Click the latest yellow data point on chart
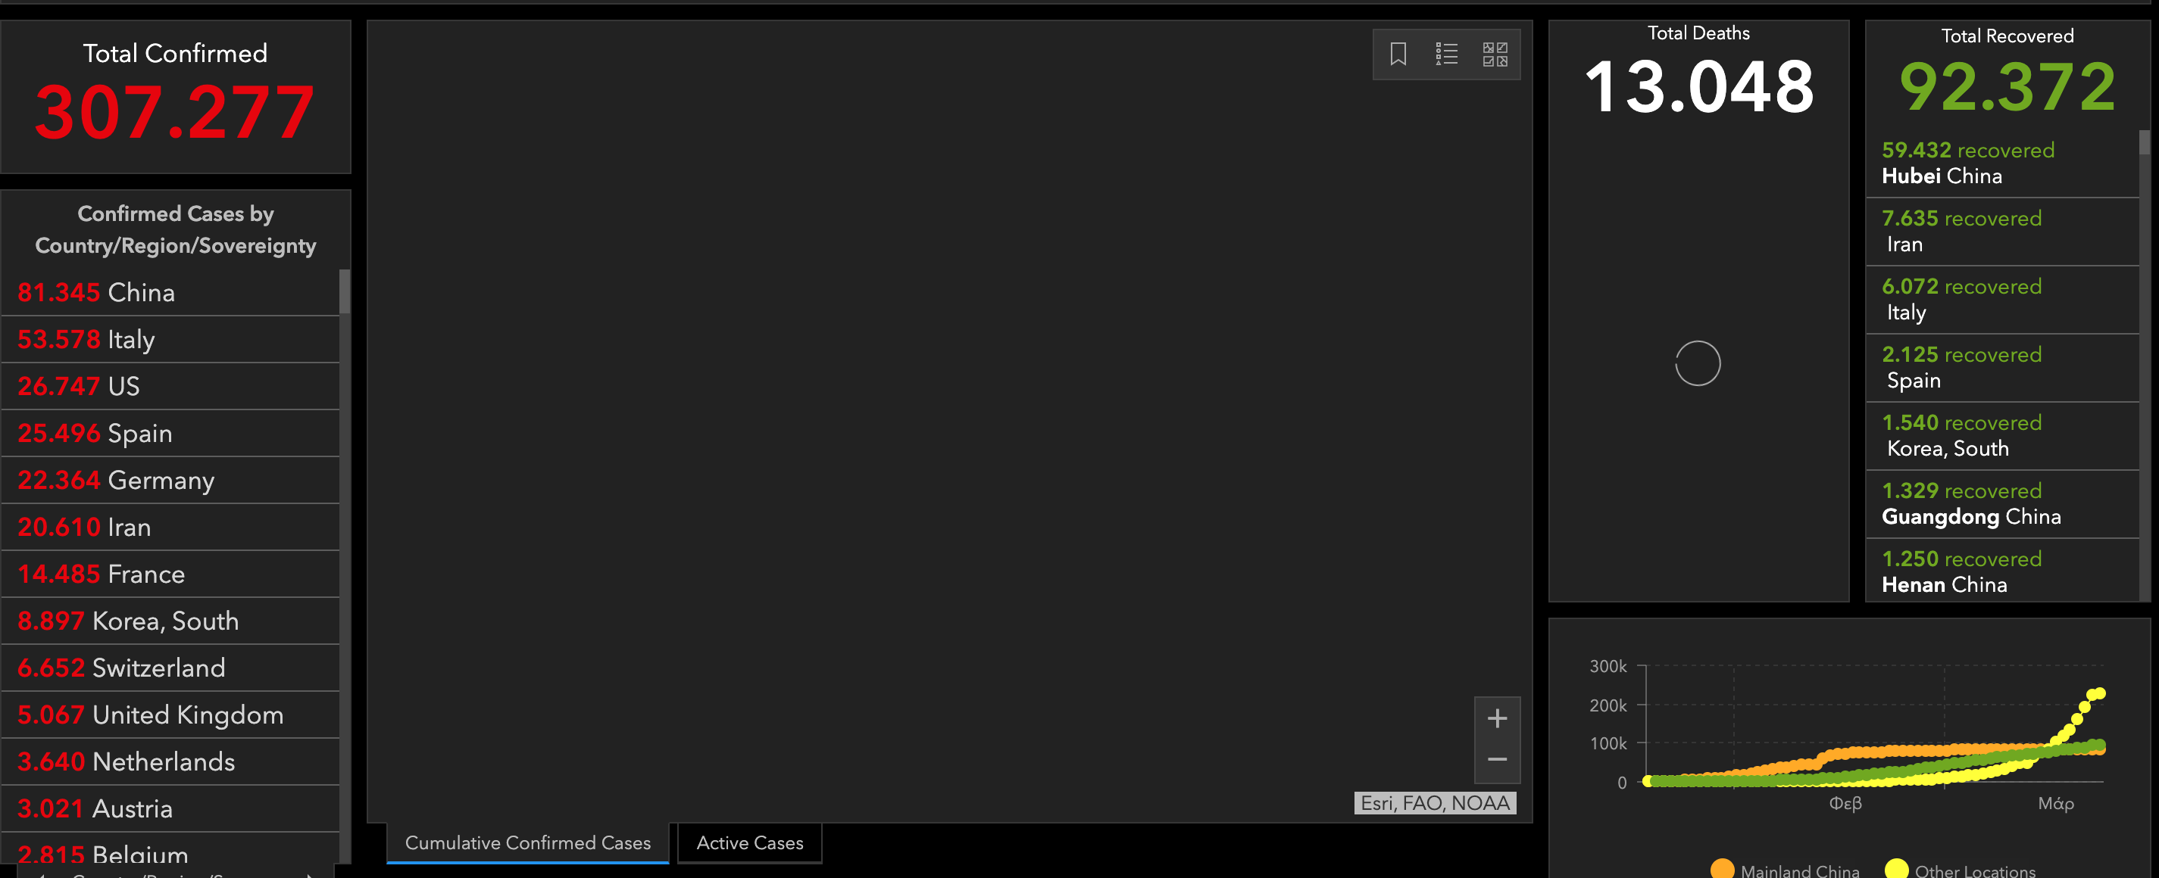This screenshot has width=2159, height=878. click(x=2099, y=693)
